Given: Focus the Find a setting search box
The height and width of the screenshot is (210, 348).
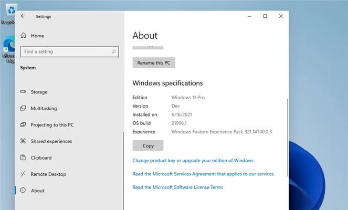Looking at the screenshot, I should [x=69, y=52].
